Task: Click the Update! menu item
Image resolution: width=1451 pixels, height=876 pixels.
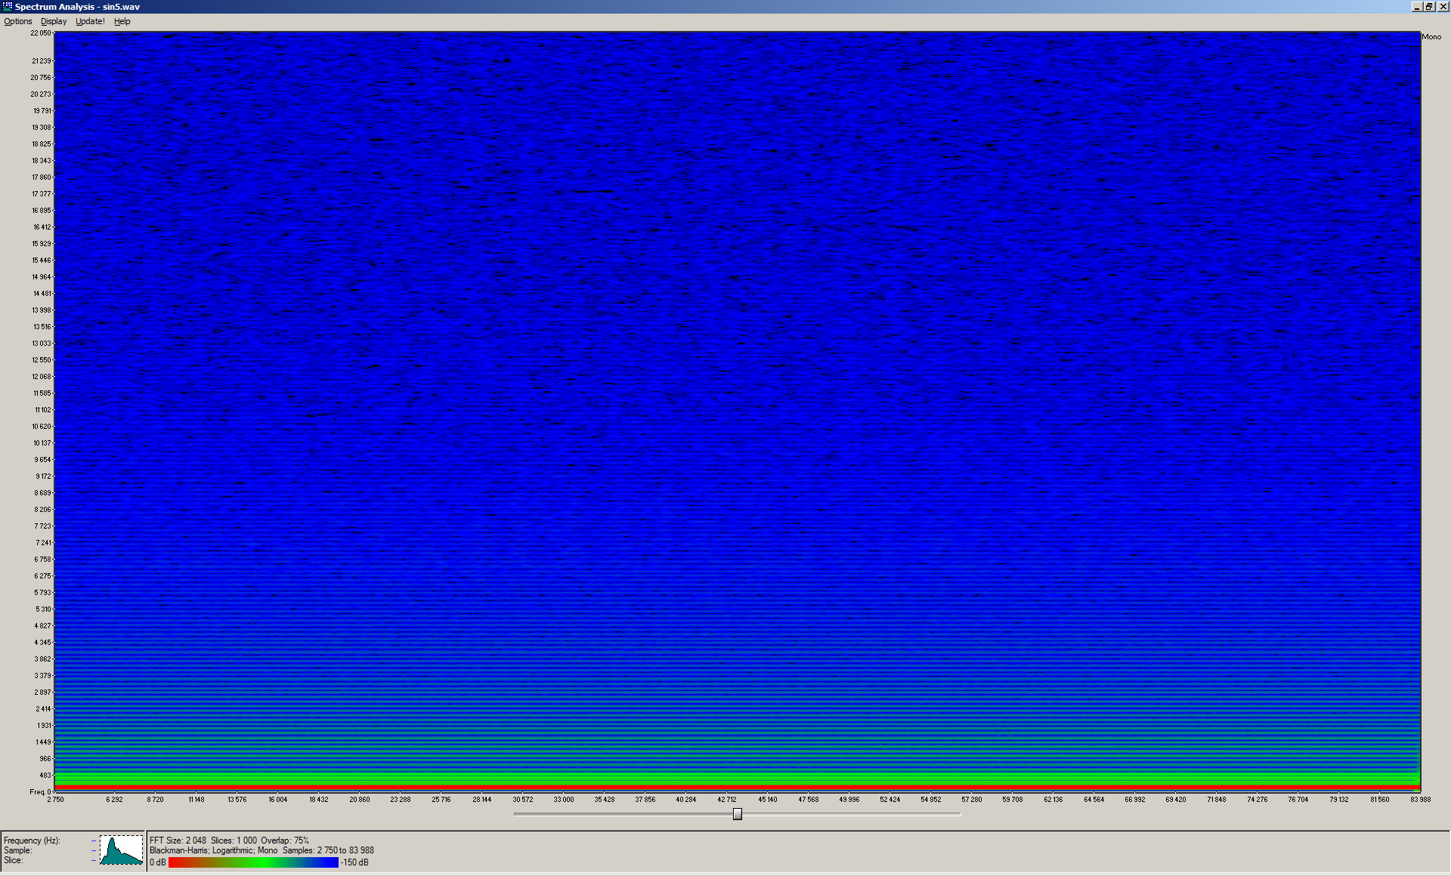Action: [90, 21]
